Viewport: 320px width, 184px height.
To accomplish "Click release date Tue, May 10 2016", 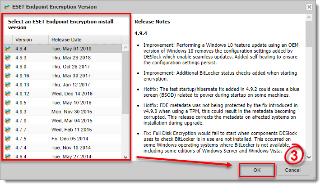I will (71, 103).
